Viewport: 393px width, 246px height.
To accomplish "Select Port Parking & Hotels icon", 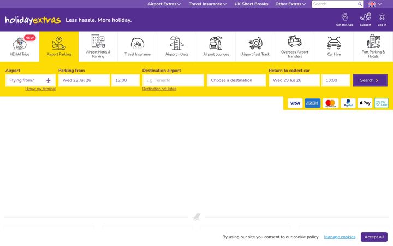I will pyautogui.click(x=373, y=41).
